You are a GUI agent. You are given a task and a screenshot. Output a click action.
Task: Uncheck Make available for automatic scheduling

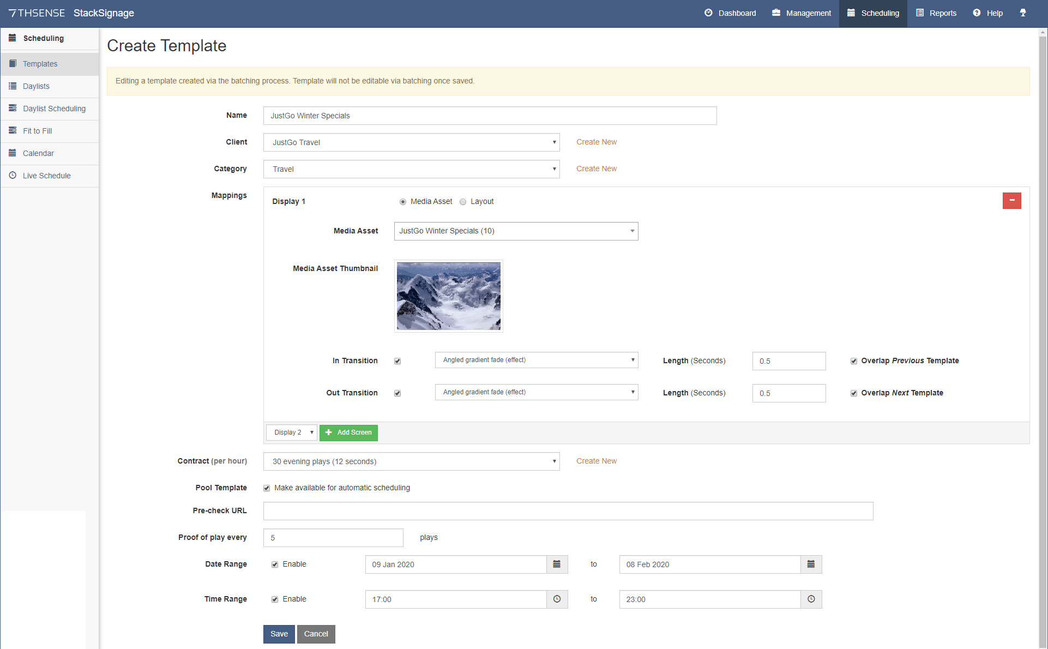(x=267, y=488)
